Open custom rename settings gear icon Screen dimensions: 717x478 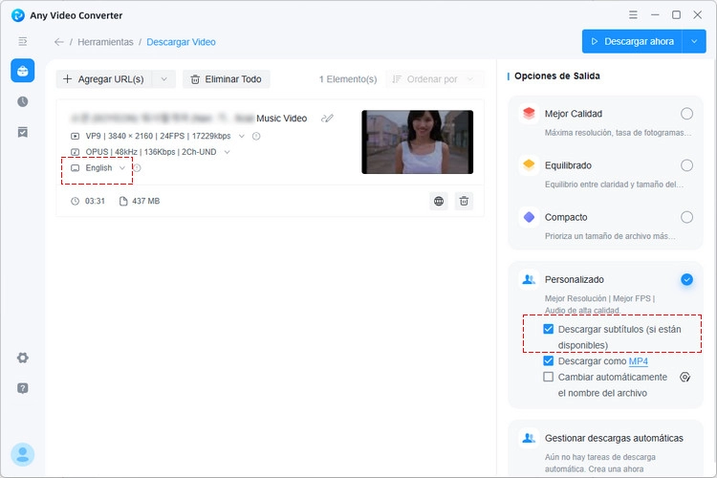[x=684, y=378]
